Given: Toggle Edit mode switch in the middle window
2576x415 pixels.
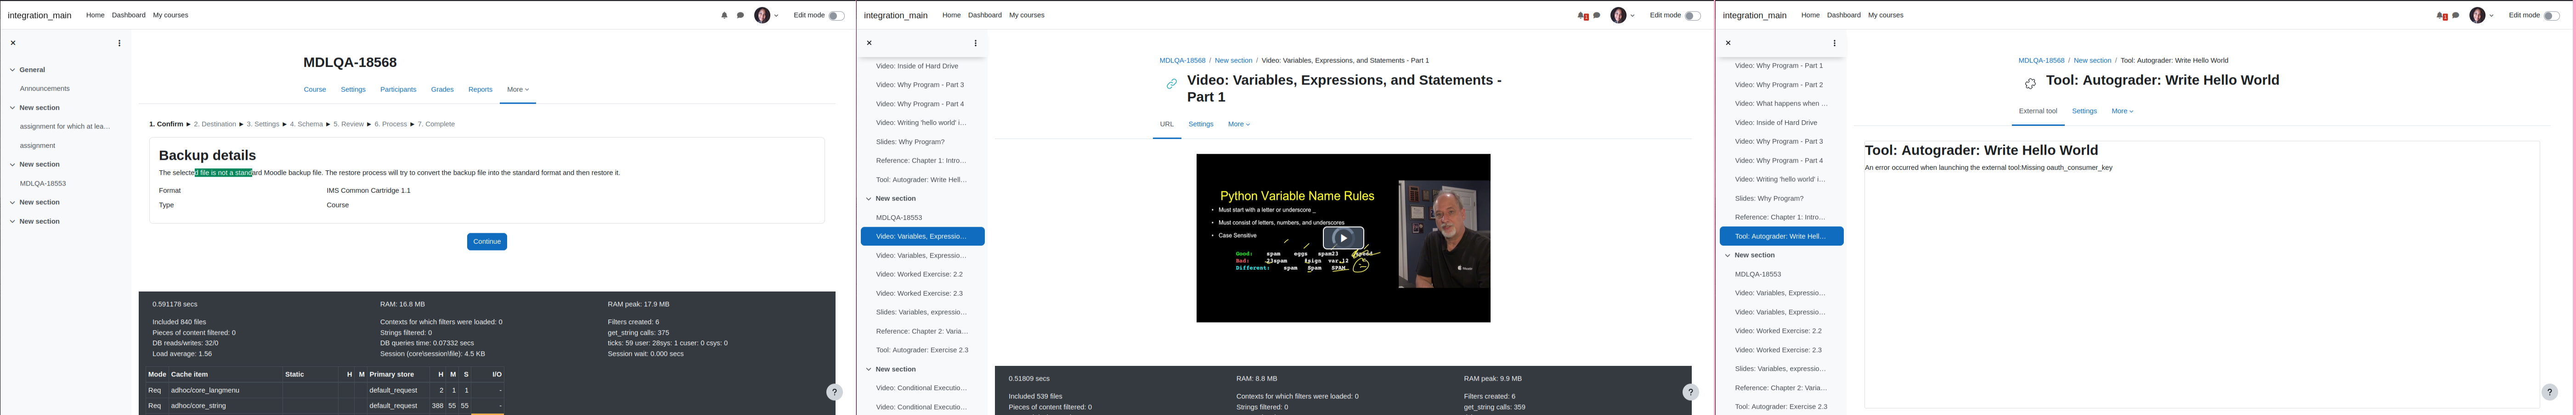Looking at the screenshot, I should click(1692, 15).
